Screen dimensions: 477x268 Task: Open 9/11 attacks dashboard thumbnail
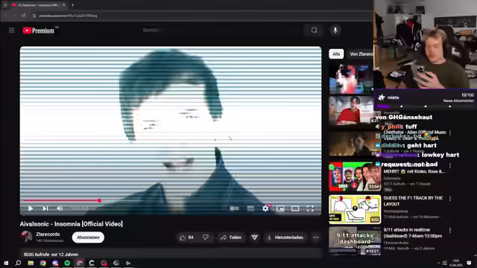point(355,241)
